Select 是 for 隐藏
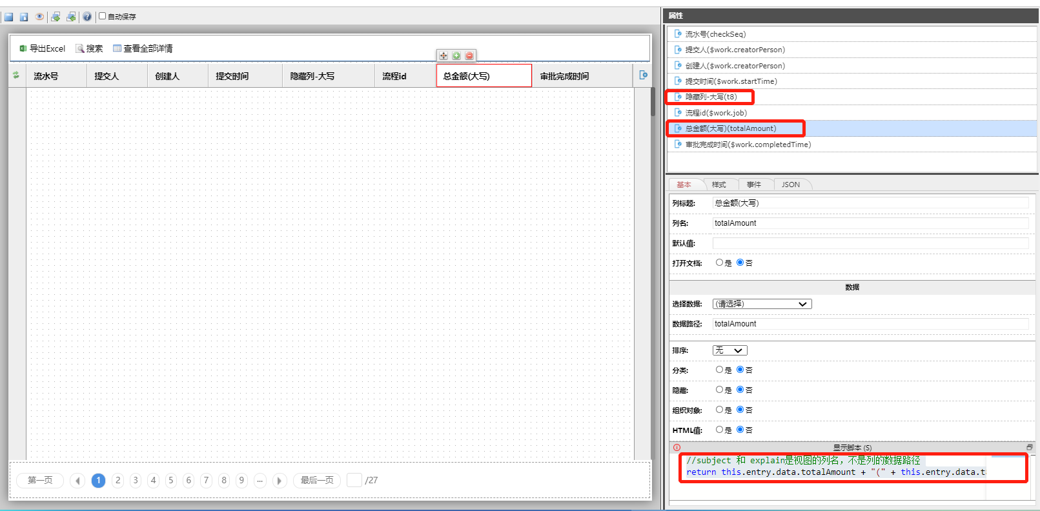This screenshot has height=511, width=1040. 719,390
